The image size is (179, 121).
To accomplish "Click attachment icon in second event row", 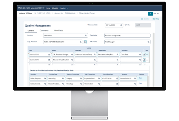I will point(144,60).
